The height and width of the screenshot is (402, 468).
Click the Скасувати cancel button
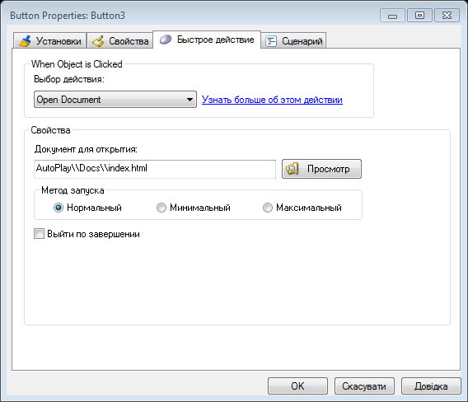pyautogui.click(x=364, y=386)
